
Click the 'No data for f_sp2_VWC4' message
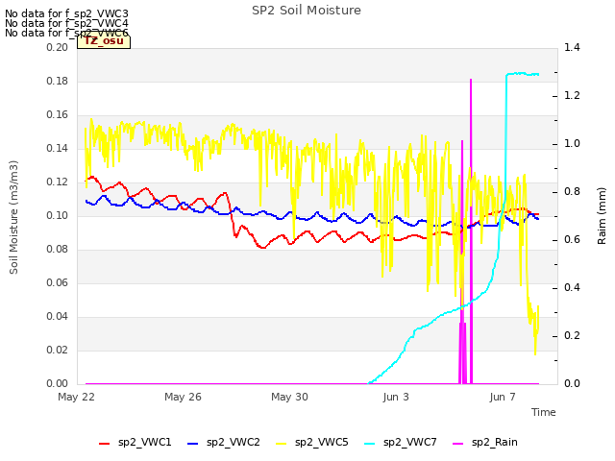point(66,23)
